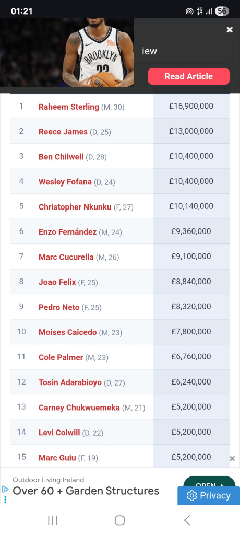Open Enzo Fernández profile link

[67, 232]
